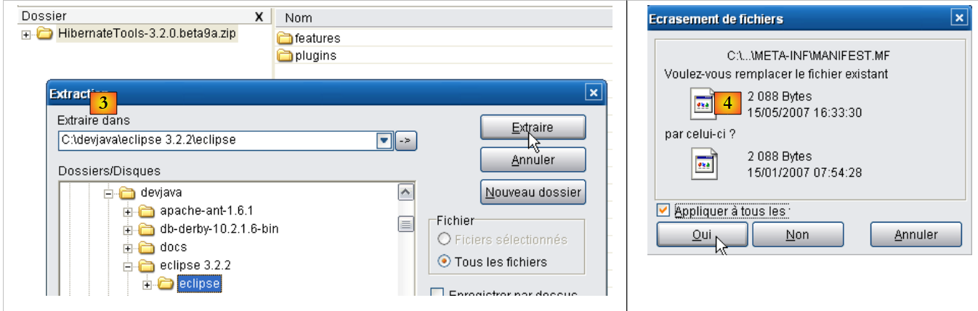Image resolution: width=978 pixels, height=311 pixels.
Task: Enable the Appliquer à tous les checkbox
Action: [x=663, y=211]
